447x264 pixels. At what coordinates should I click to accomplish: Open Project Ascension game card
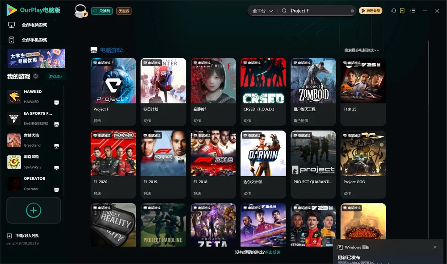coord(363,221)
